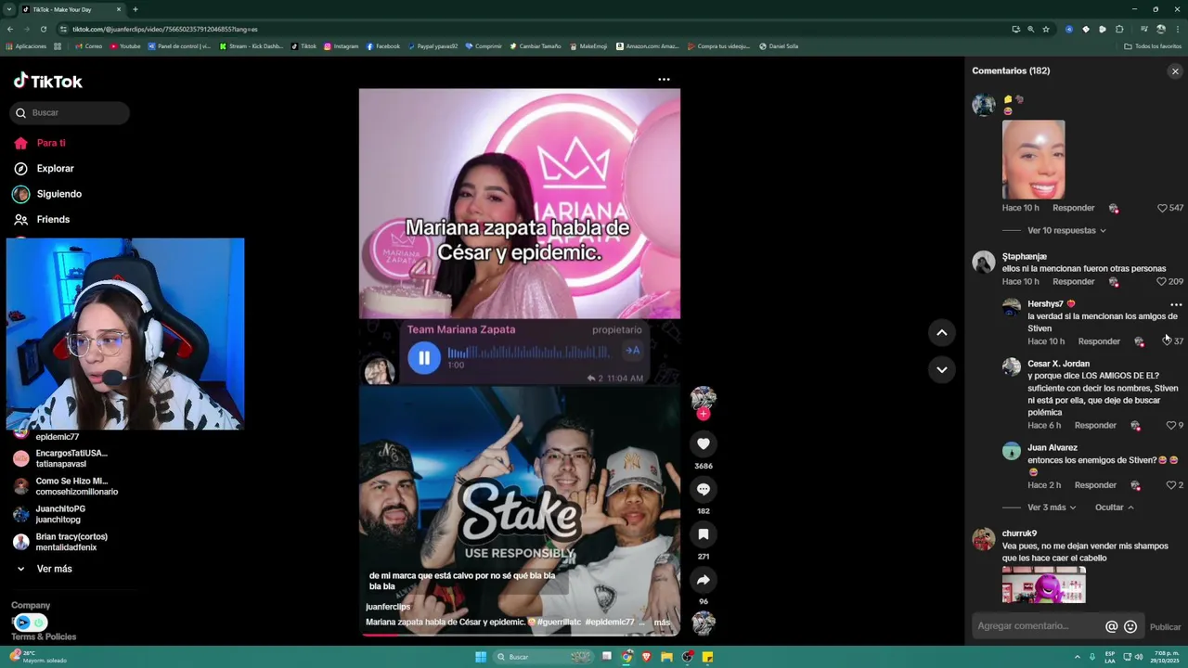The height and width of the screenshot is (668, 1188).
Task: Open Brave browser from taskbar
Action: (x=646, y=657)
